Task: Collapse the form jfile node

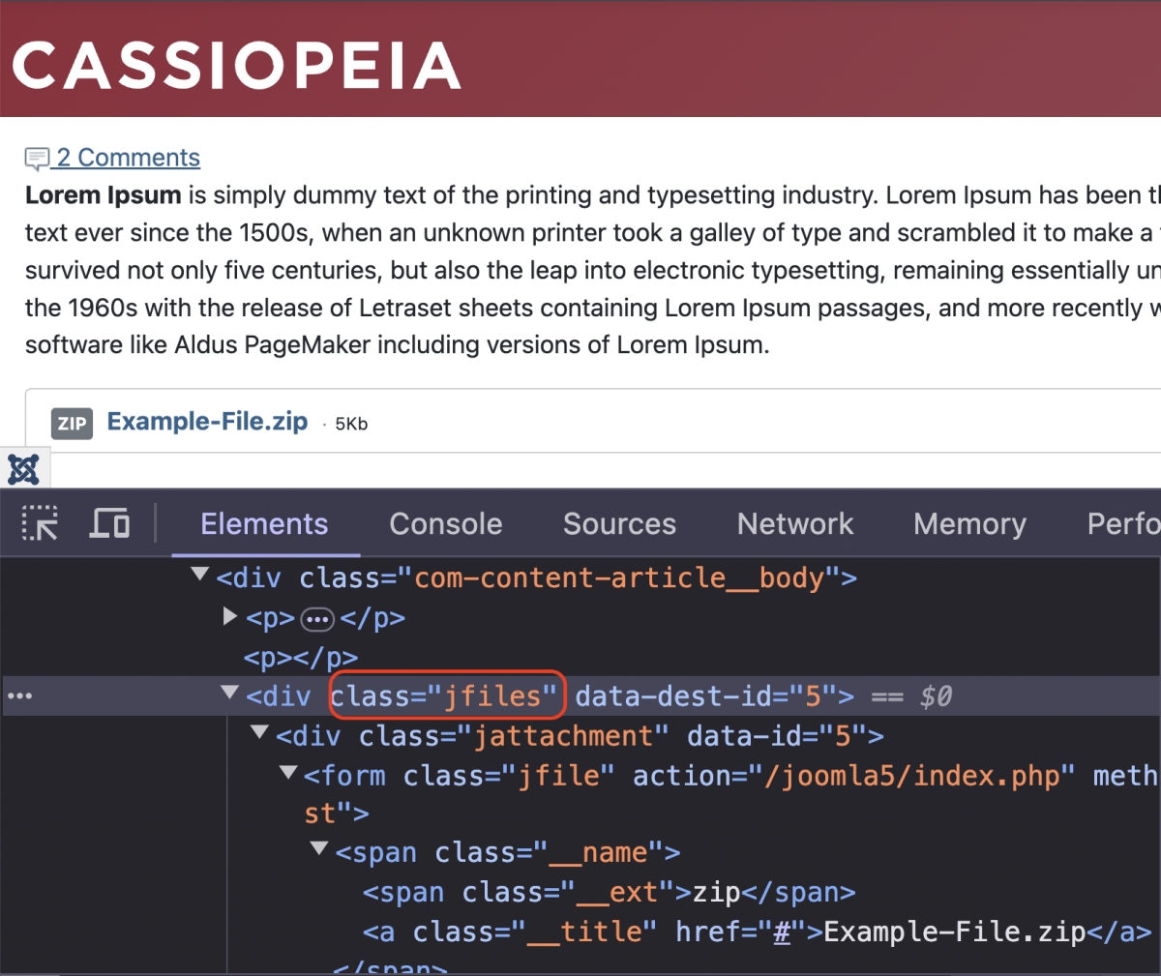Action: (288, 773)
